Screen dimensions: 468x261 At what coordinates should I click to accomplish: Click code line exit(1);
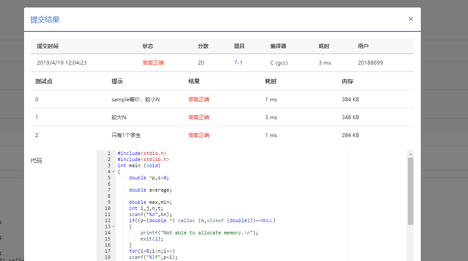(x=152, y=239)
